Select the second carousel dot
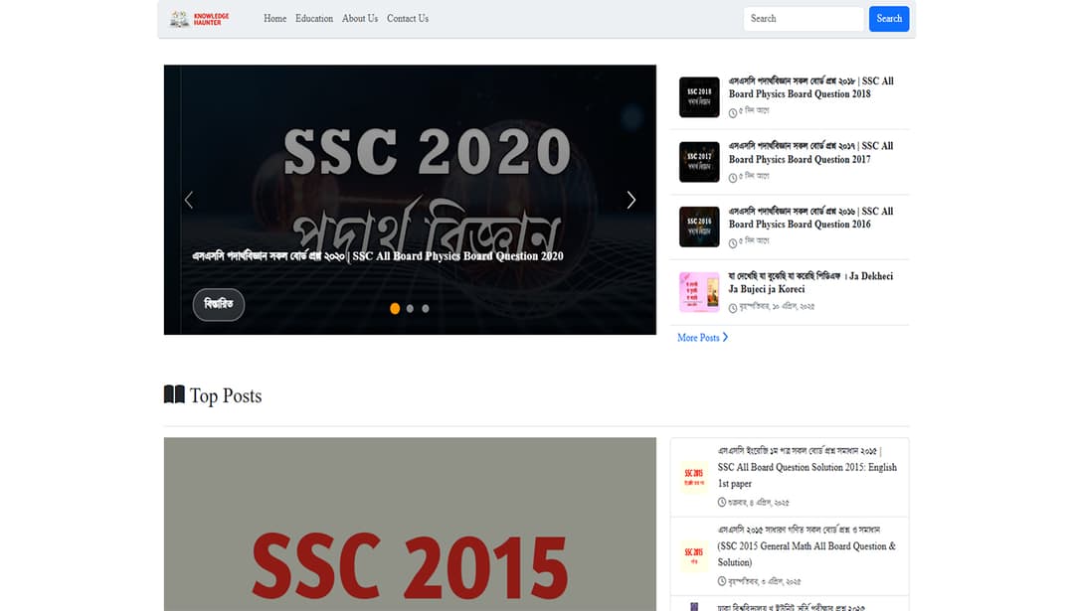Viewport: 1074px width, 611px height. (410, 309)
